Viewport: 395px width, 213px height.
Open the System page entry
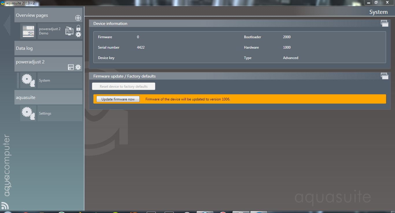(60, 80)
